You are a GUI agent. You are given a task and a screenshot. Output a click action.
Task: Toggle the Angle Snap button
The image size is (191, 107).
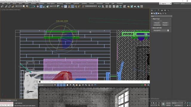73,6
